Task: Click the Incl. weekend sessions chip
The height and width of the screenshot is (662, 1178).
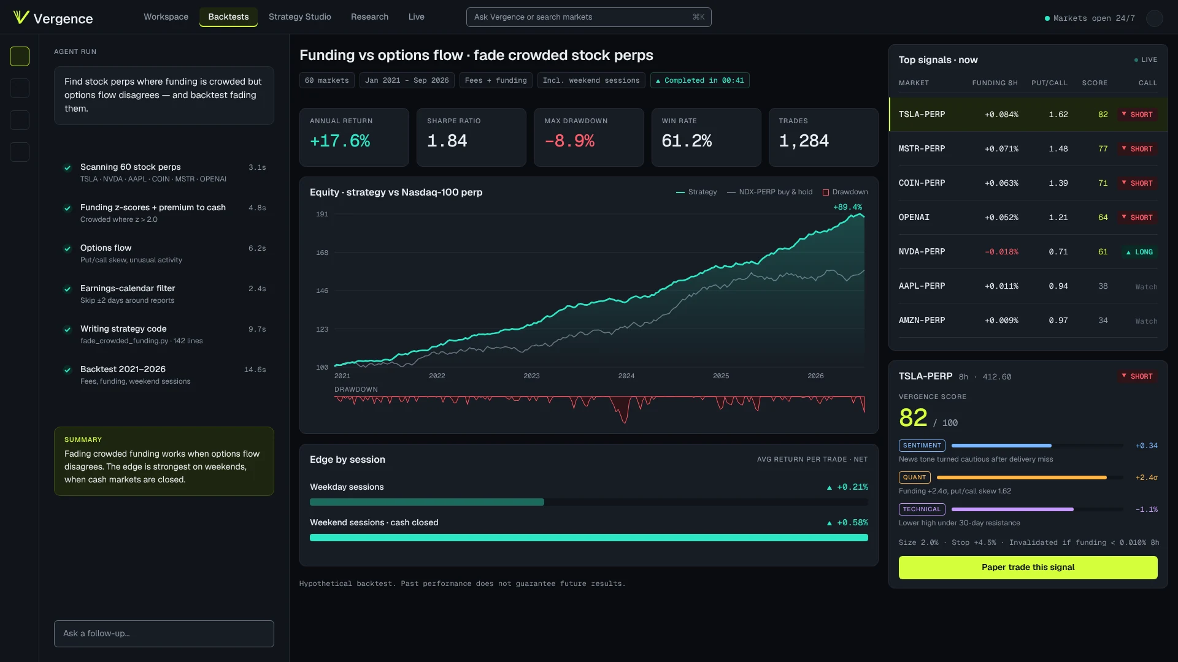Action: pyautogui.click(x=591, y=80)
